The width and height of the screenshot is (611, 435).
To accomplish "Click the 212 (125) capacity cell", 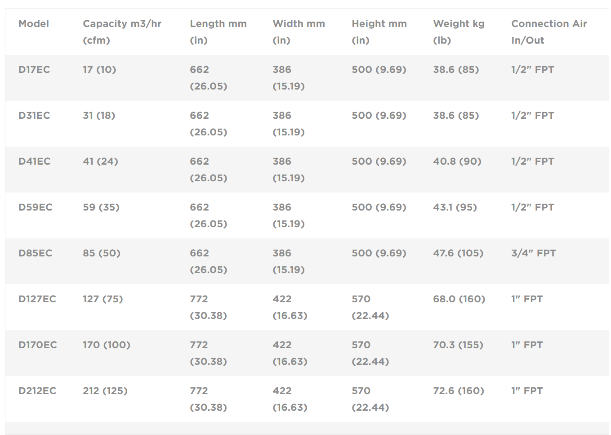I will pyautogui.click(x=105, y=391).
